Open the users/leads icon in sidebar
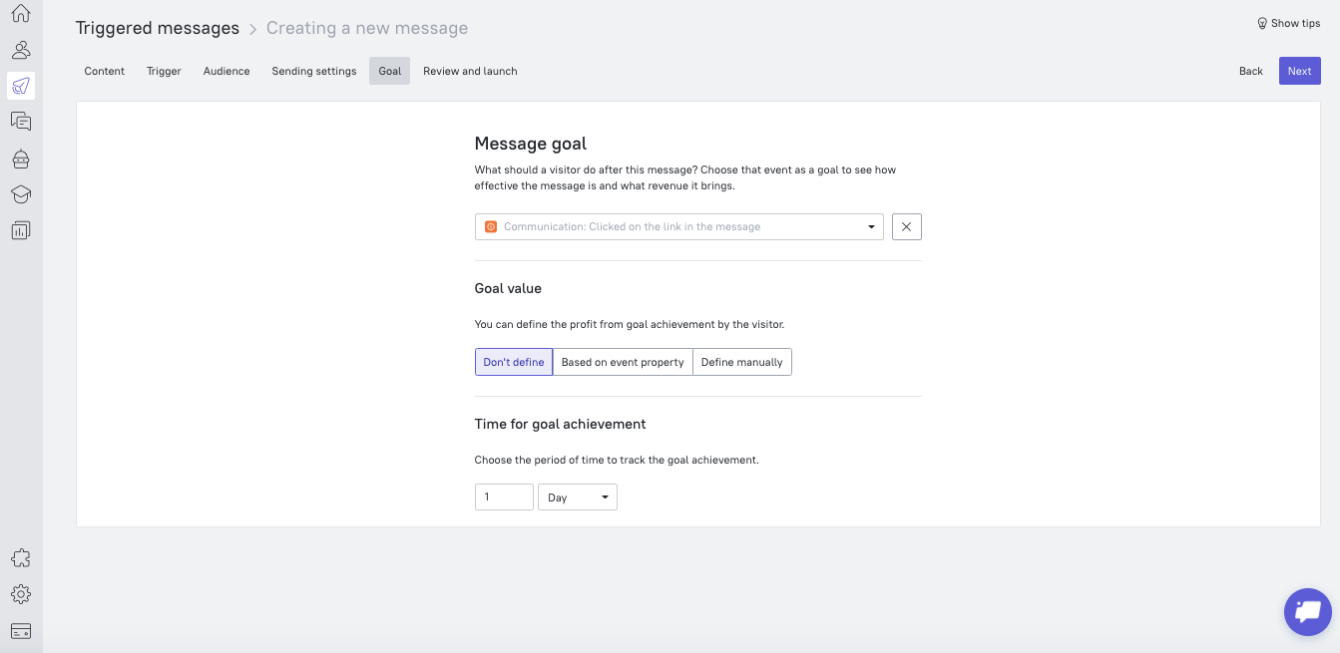 (21, 50)
